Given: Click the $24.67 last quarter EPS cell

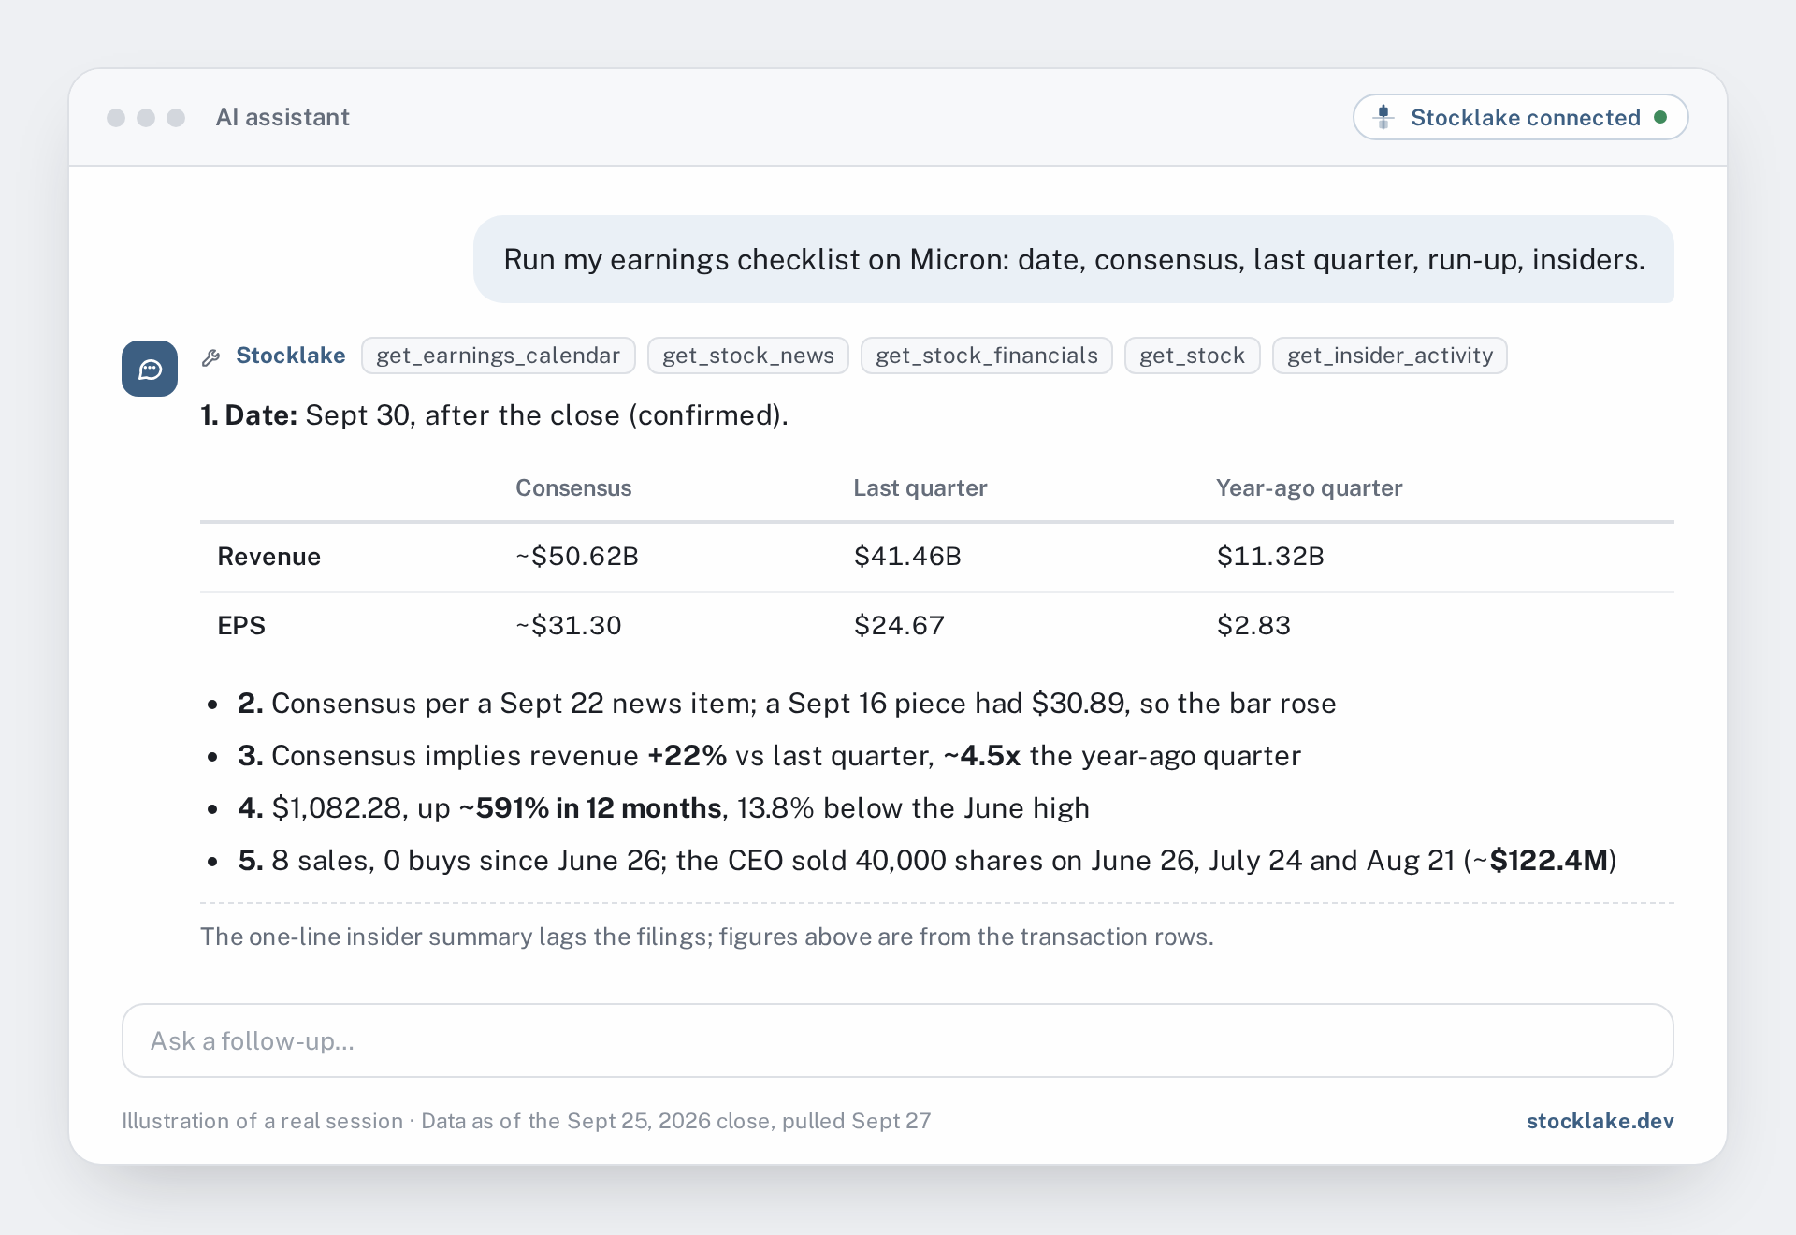Looking at the screenshot, I should click(x=899, y=626).
